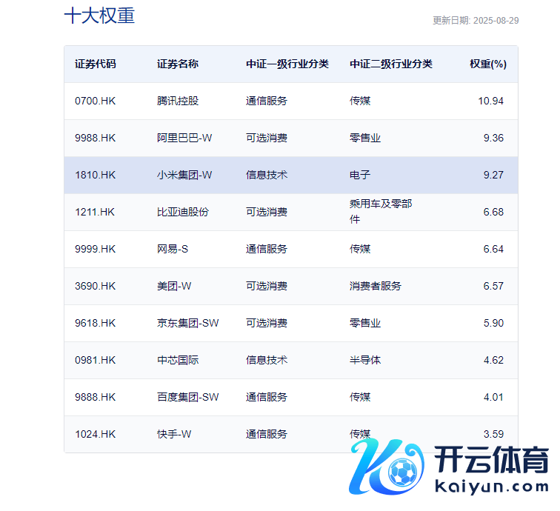Click the 中证一级行业分类 column header
The height and width of the screenshot is (511, 560).
coord(287,64)
